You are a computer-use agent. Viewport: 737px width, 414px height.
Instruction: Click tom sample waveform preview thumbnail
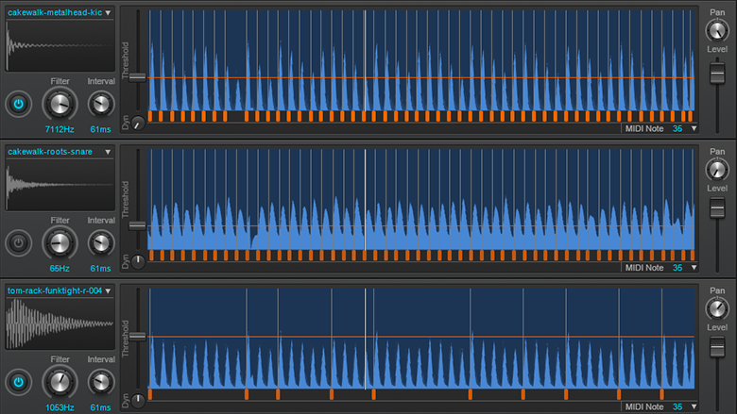(x=60, y=324)
